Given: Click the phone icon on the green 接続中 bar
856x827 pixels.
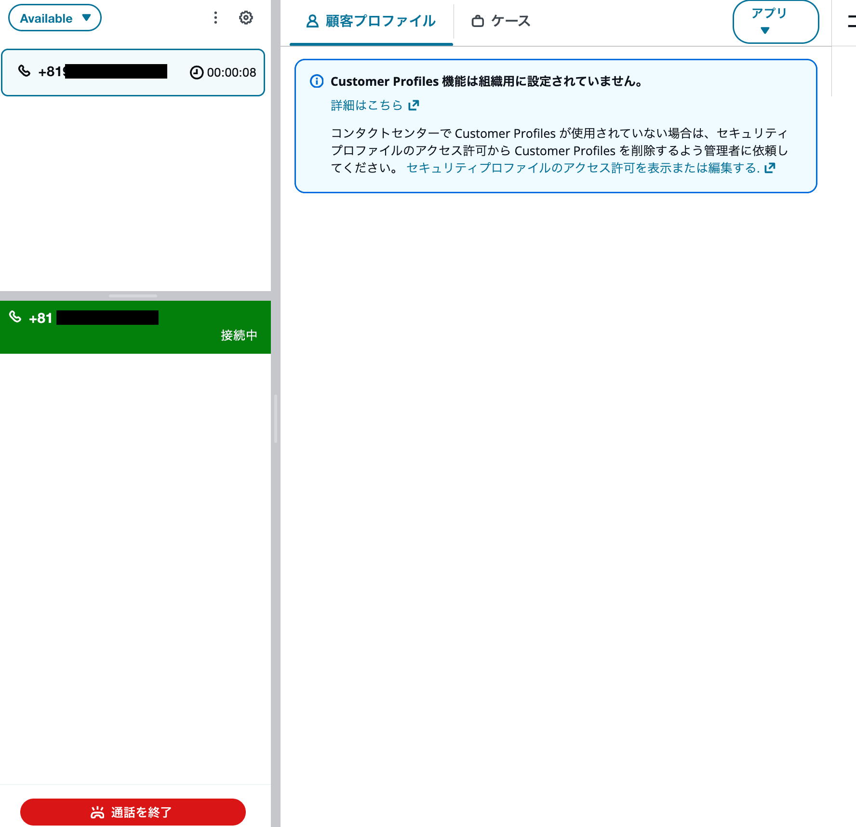Looking at the screenshot, I should [16, 317].
